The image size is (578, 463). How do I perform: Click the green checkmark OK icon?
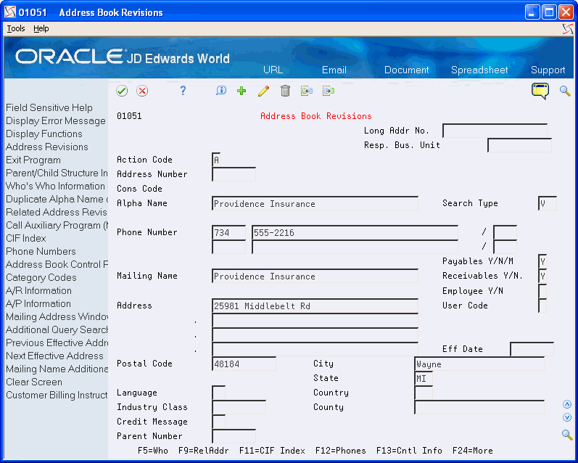[x=122, y=91]
